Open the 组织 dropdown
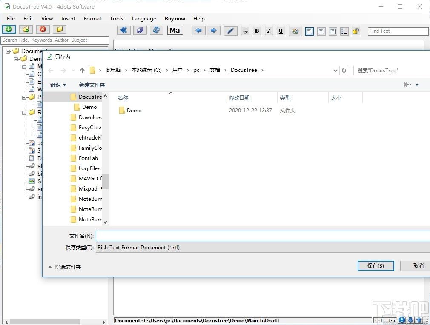Viewport: 430px width, 325px height. pos(58,85)
